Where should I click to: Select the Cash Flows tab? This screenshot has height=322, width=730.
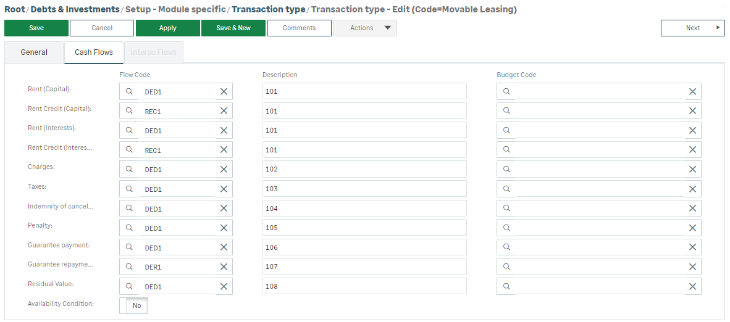pyautogui.click(x=94, y=52)
